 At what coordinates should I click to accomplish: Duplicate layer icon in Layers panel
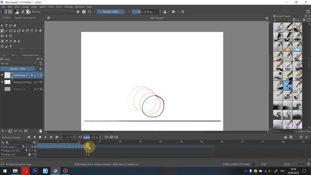(10, 131)
